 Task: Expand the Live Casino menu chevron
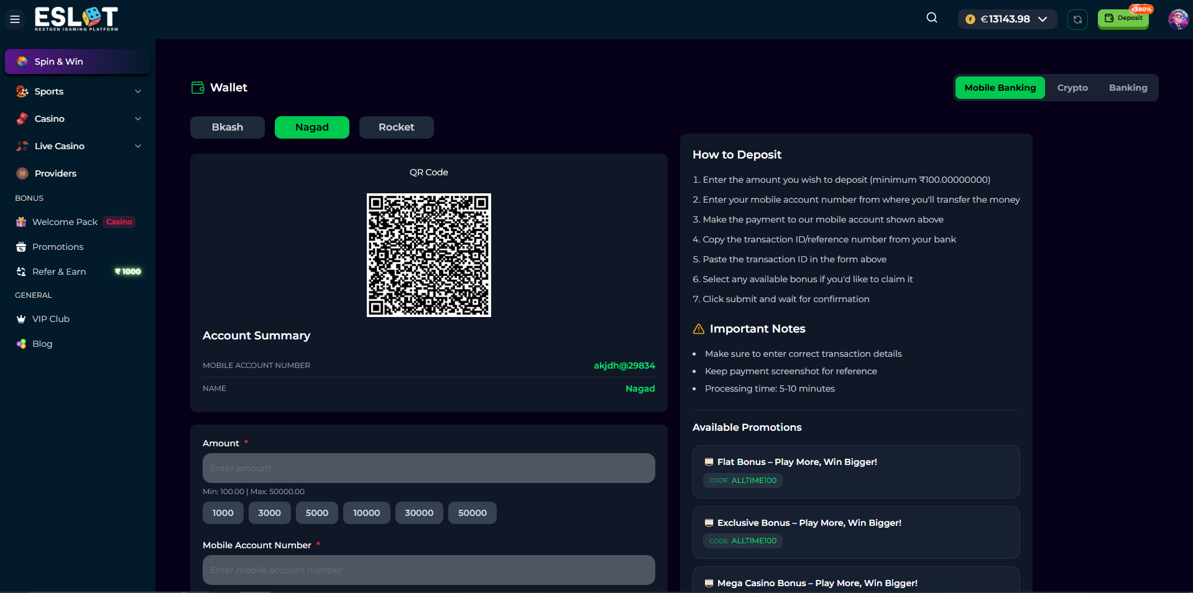(138, 146)
